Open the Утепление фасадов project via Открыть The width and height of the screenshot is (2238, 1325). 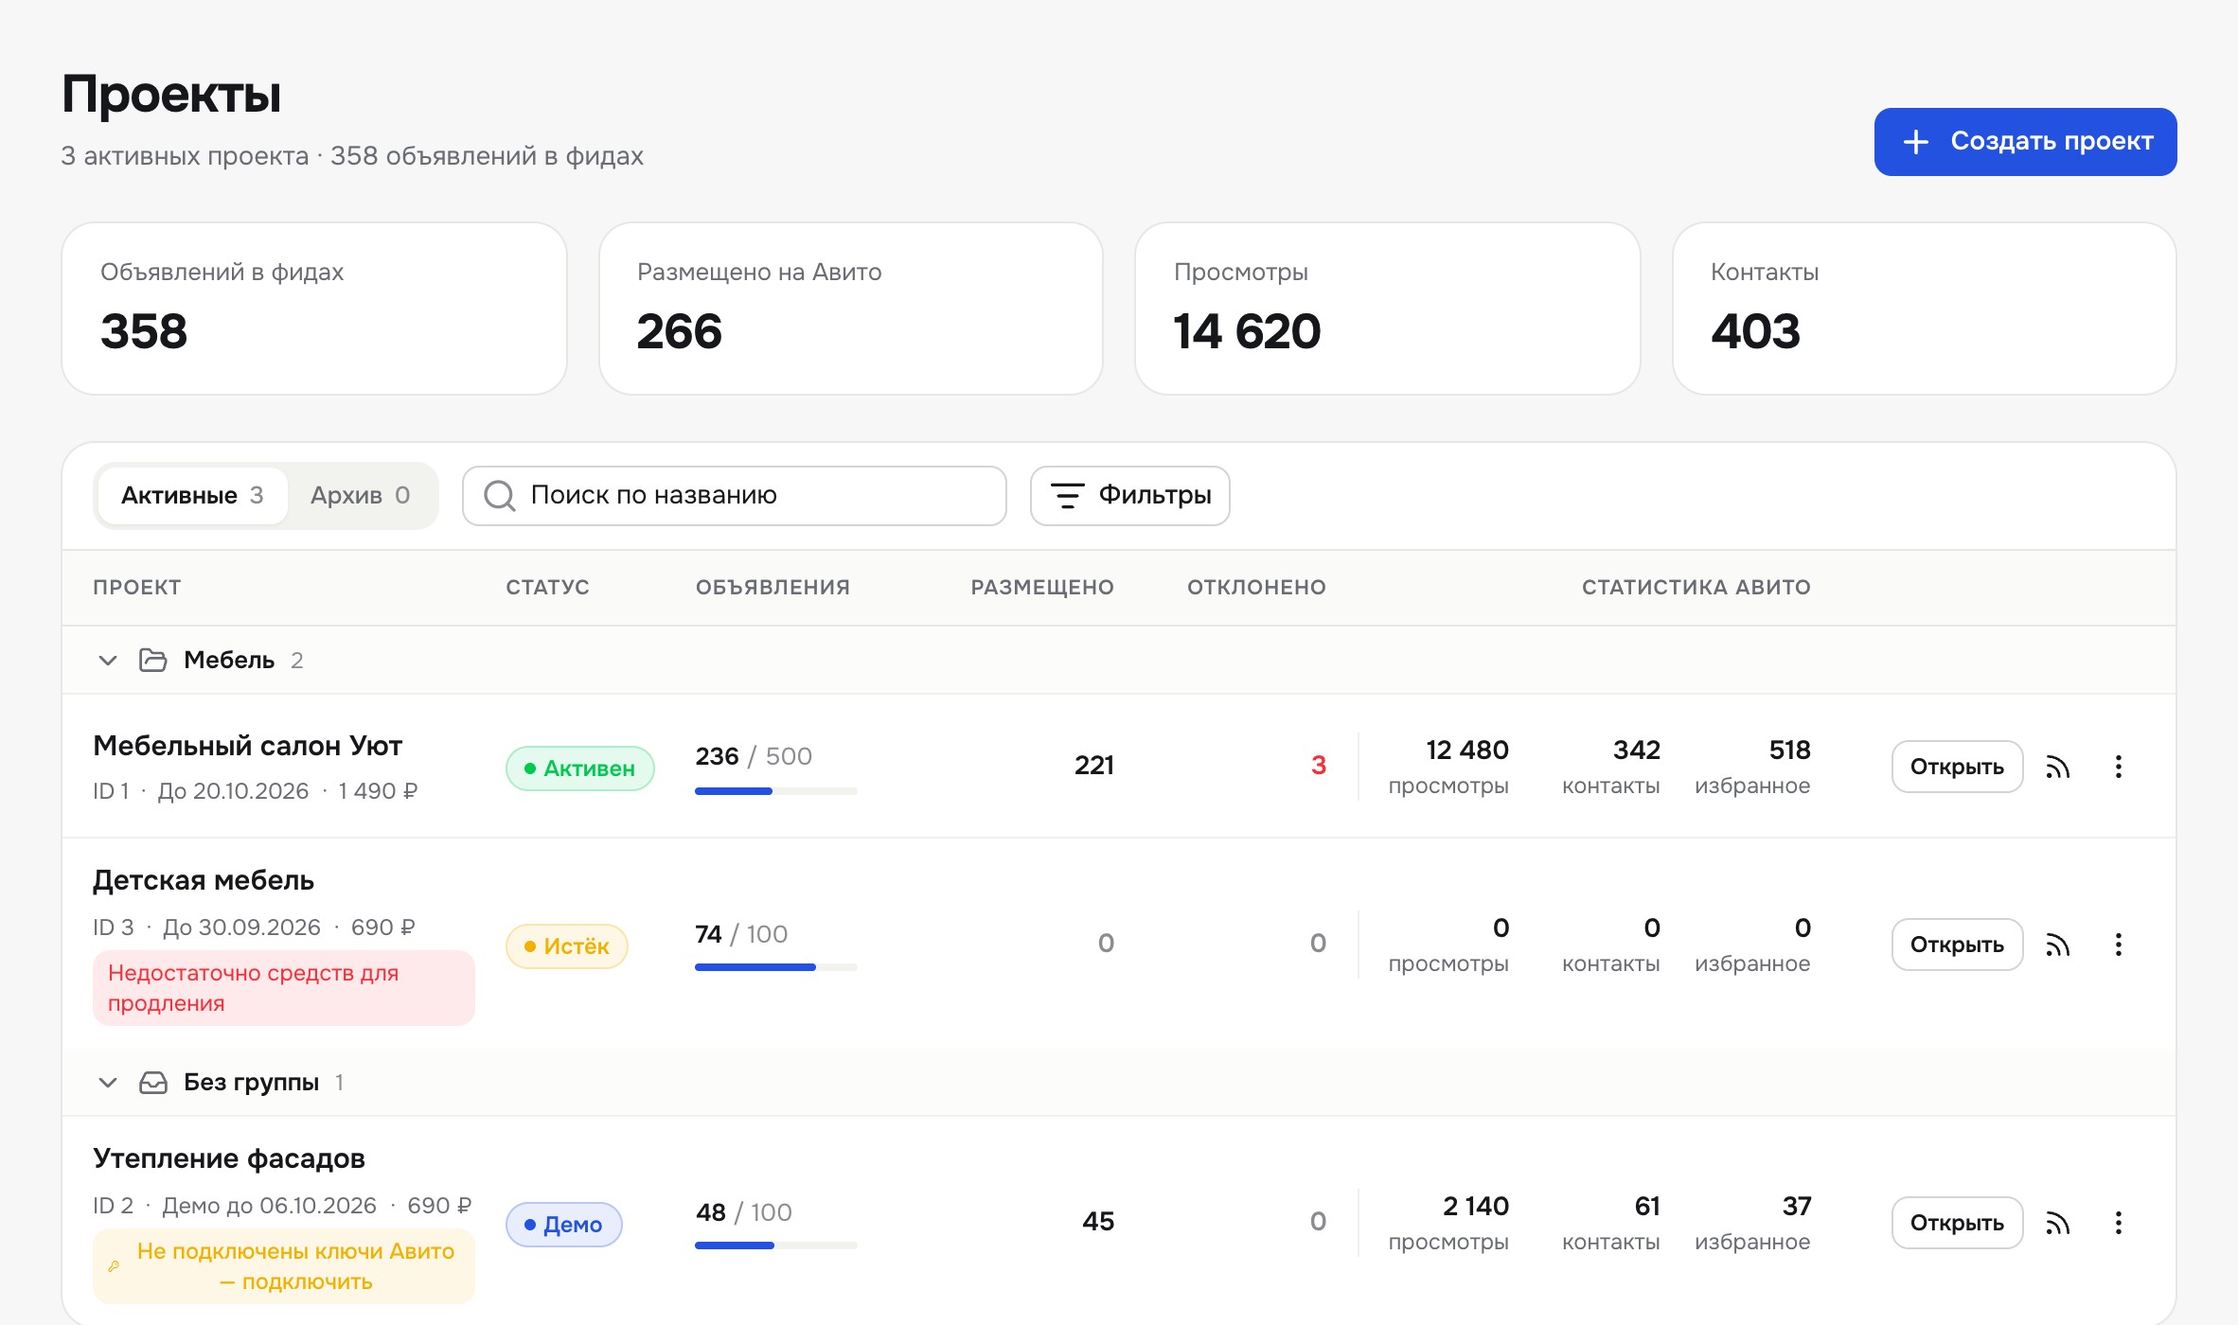[1957, 1223]
